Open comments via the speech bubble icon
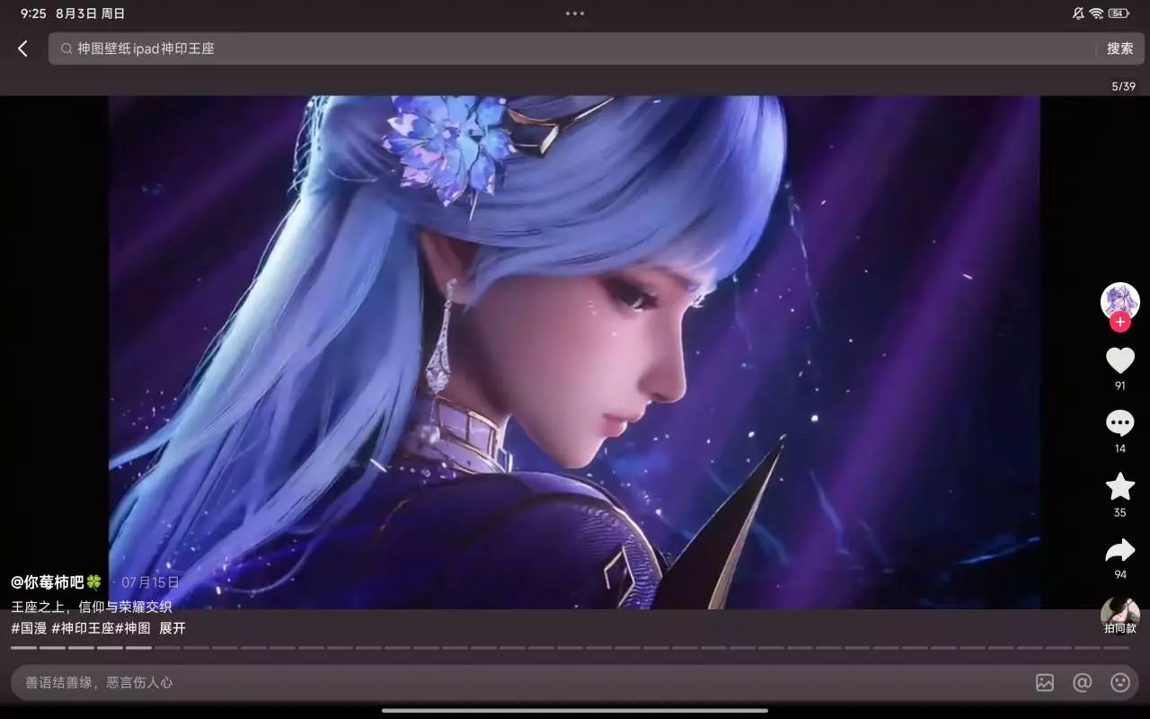1150x719 pixels. click(1120, 423)
